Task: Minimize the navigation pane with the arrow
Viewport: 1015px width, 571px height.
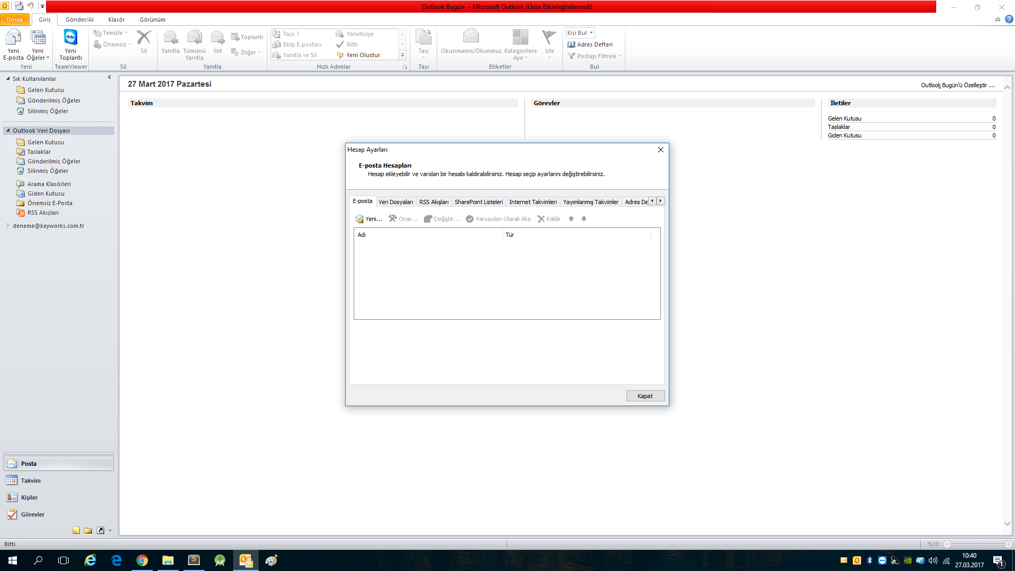Action: (109, 77)
